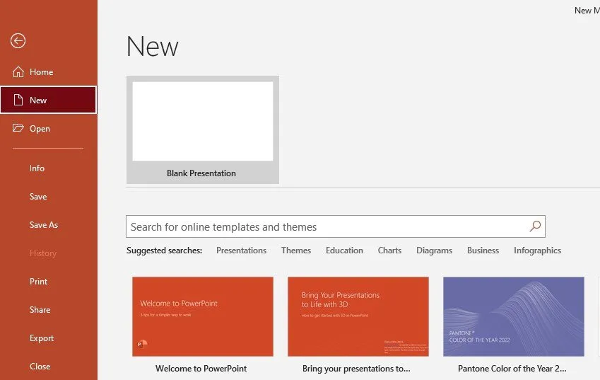Choose Save As from the sidebar
The image size is (600, 380).
pyautogui.click(x=44, y=225)
